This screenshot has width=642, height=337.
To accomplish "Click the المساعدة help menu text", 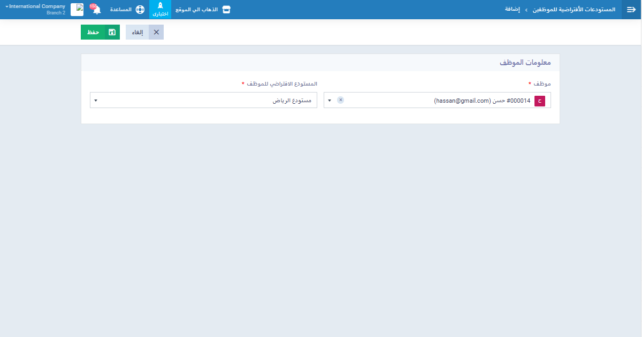I will point(121,10).
